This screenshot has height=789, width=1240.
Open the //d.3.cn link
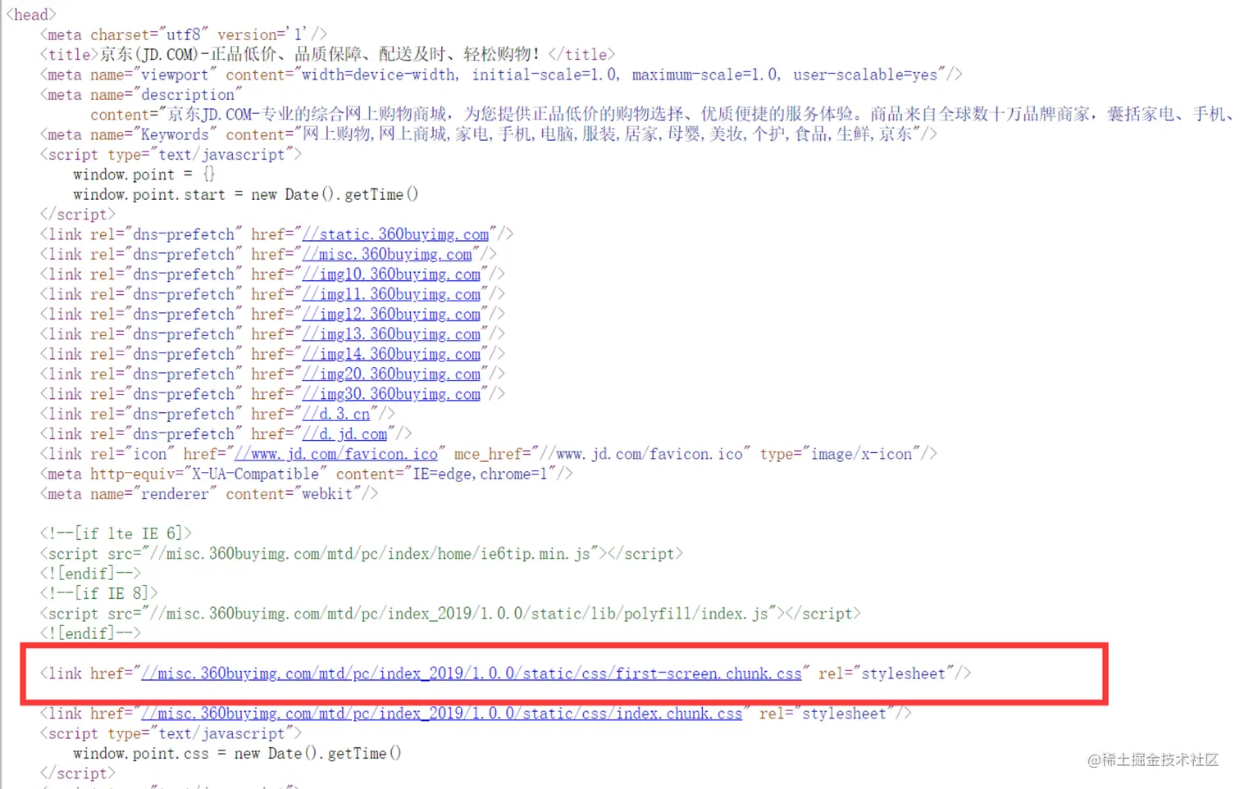tap(336, 414)
